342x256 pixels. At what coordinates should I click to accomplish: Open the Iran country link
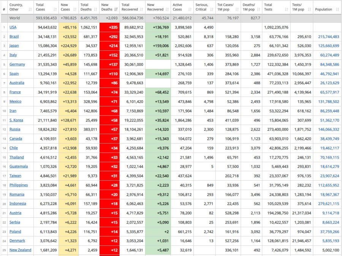click(x=13, y=111)
